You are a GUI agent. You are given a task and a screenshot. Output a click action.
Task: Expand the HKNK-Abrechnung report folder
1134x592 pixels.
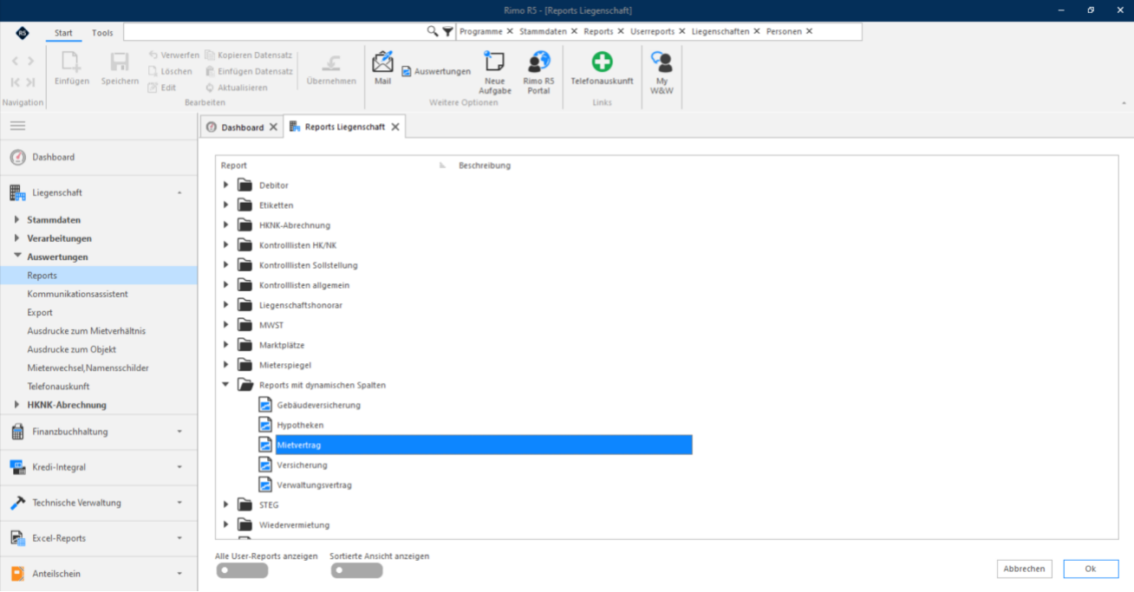coord(226,224)
